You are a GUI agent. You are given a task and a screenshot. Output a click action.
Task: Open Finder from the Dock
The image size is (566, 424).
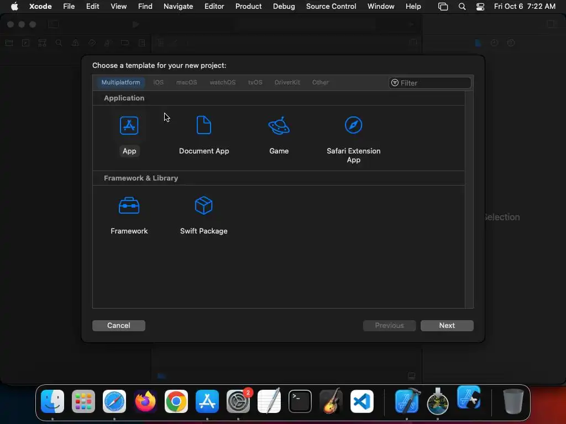[x=53, y=401]
